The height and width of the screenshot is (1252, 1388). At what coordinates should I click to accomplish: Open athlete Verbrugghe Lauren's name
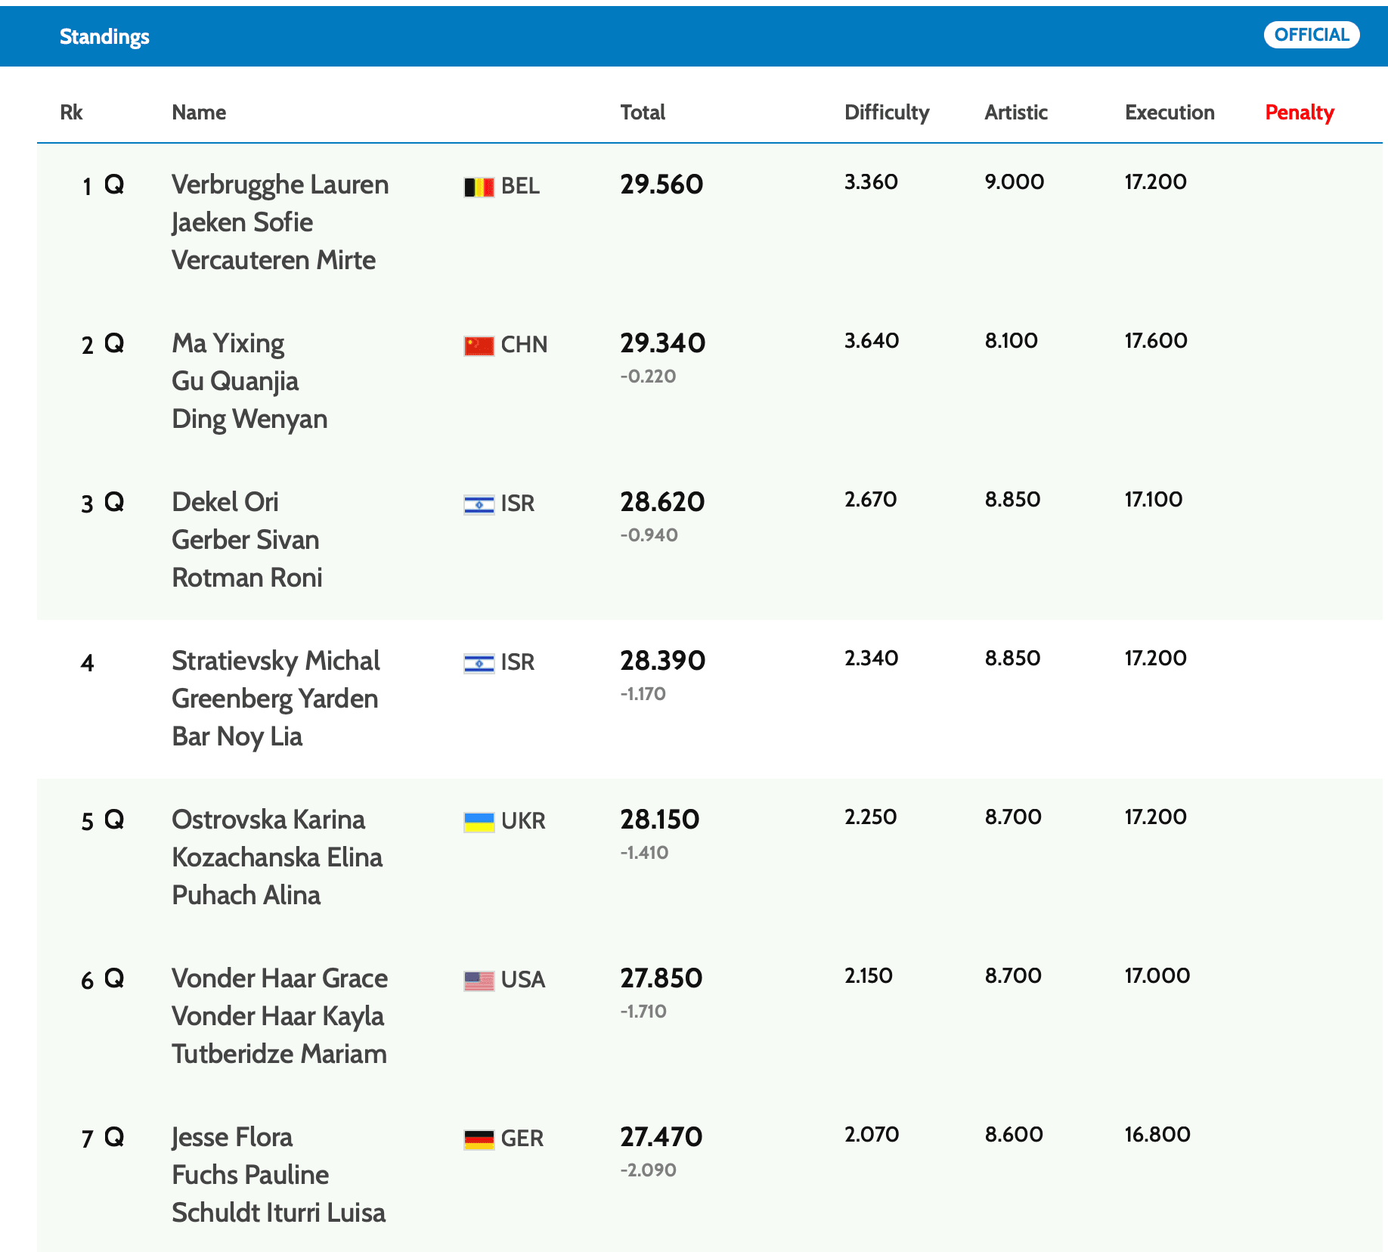point(280,185)
